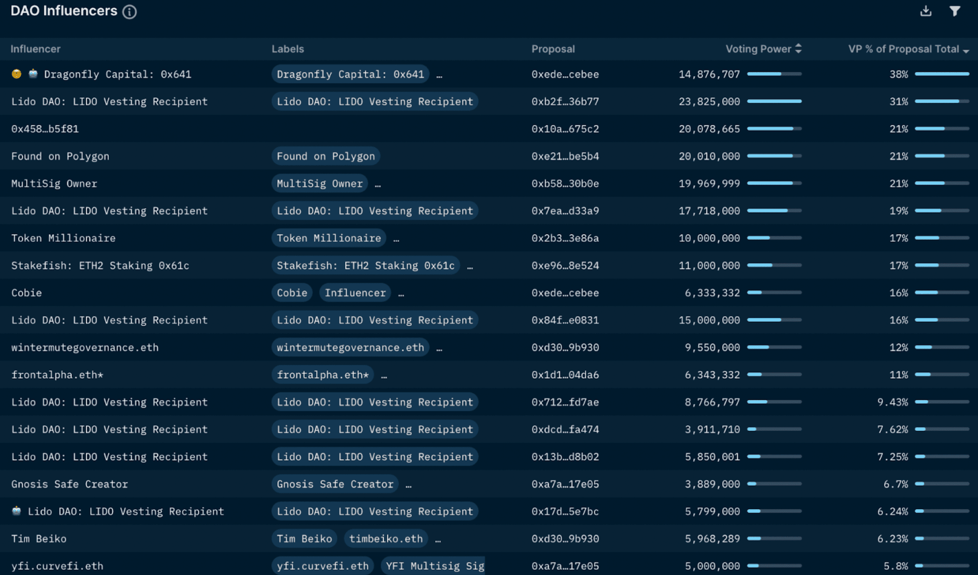Open the table filter funnel icon
978x575 pixels.
[955, 11]
